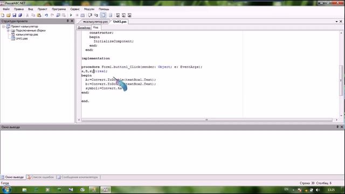Screen dimensions: 345x194
Task: Click the Paste clipboard icon
Action: (39, 15)
